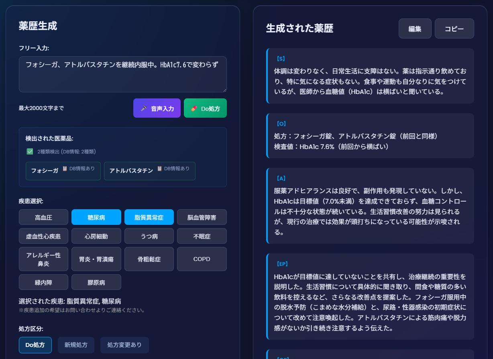Select the 処方変更あり prescription type
This screenshot has width=493, height=359.
124,345
